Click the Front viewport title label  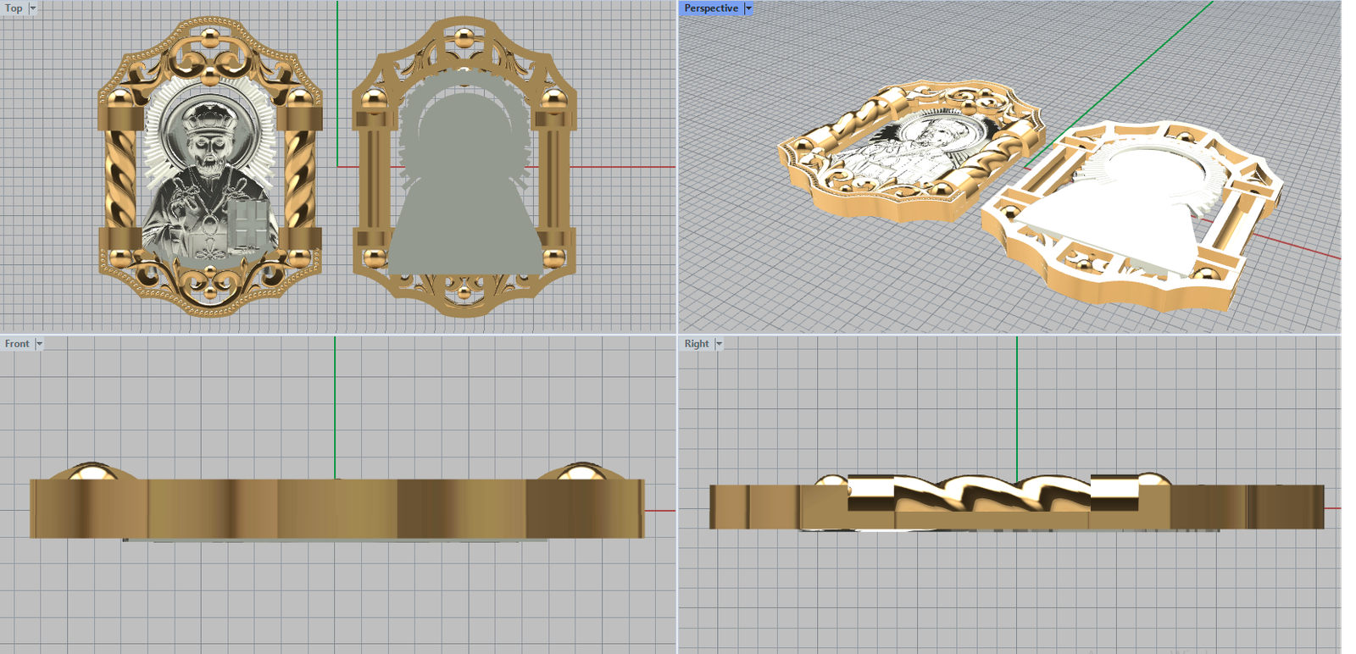[17, 344]
